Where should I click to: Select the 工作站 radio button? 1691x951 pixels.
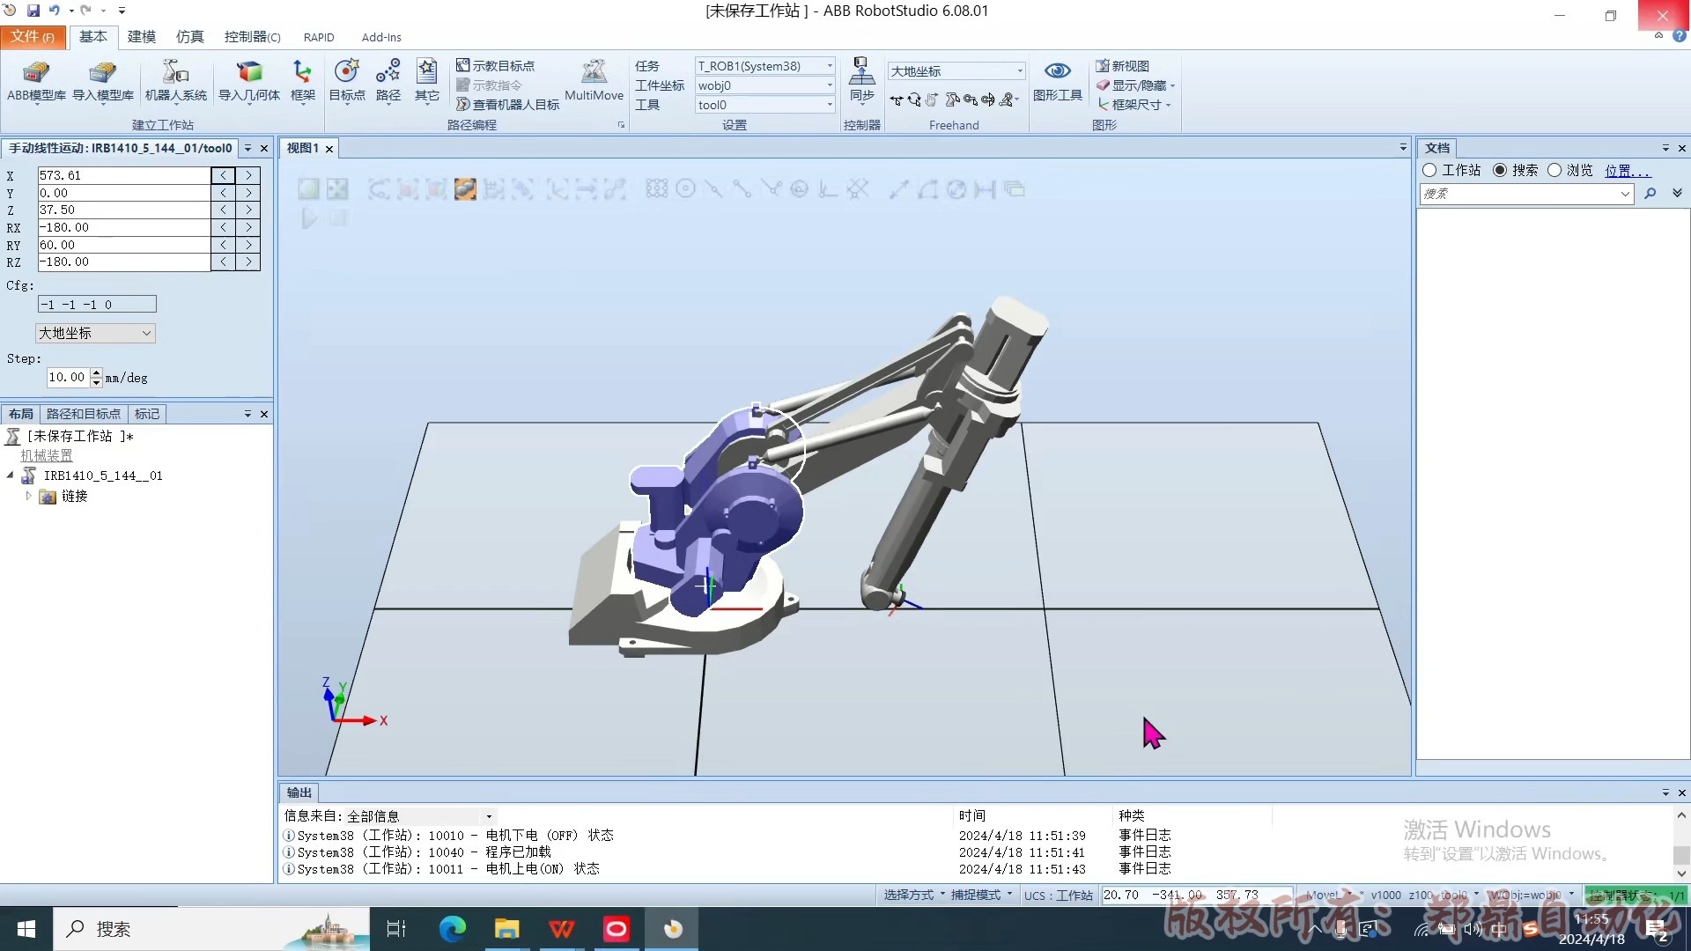[x=1430, y=170]
